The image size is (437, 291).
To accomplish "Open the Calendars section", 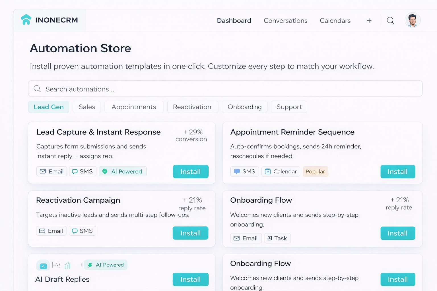I will coord(335,20).
